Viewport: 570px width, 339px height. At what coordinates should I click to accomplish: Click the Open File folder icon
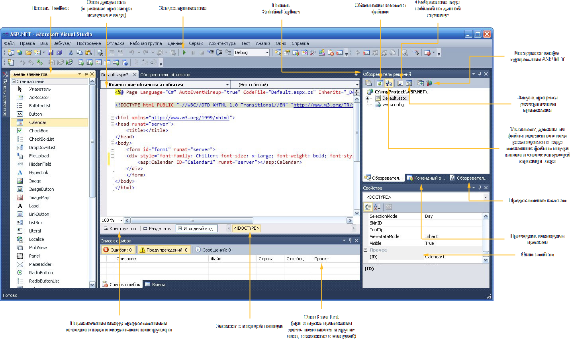pyautogui.click(x=28, y=52)
